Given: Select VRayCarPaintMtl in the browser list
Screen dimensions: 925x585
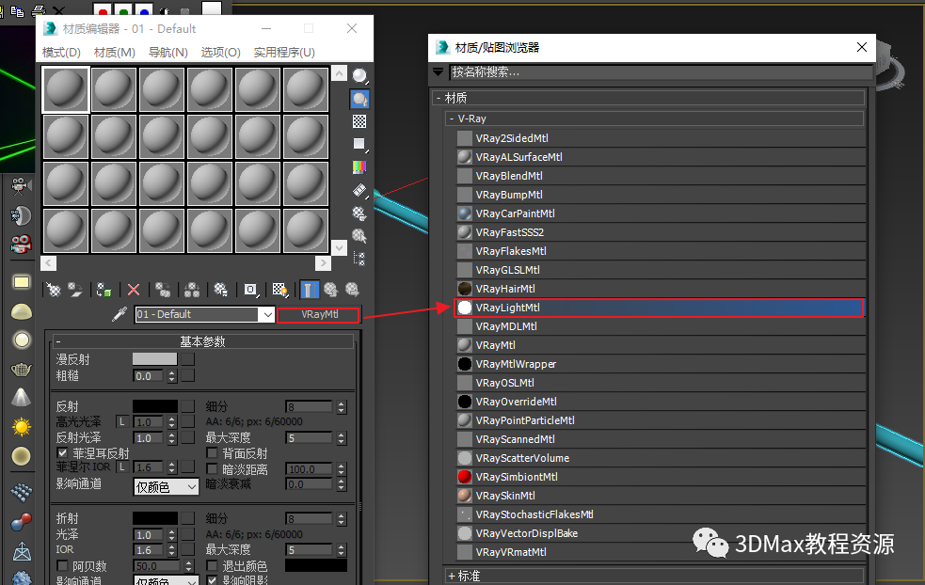Looking at the screenshot, I should tap(661, 213).
